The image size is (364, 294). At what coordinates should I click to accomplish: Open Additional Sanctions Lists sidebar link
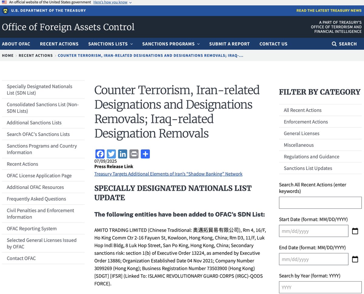(x=43, y=123)
